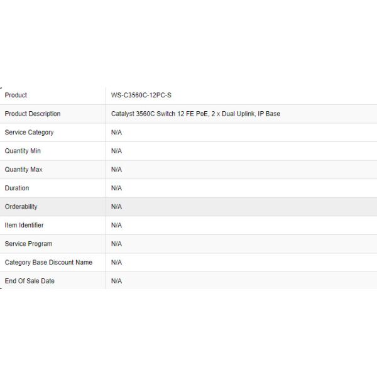
Task: Click the Quantity Max label
Action: click(24, 170)
